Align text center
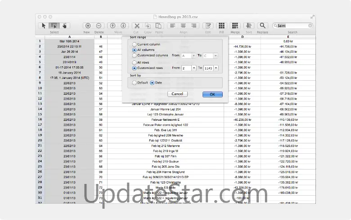The width and height of the screenshot is (351, 220). (183, 26)
